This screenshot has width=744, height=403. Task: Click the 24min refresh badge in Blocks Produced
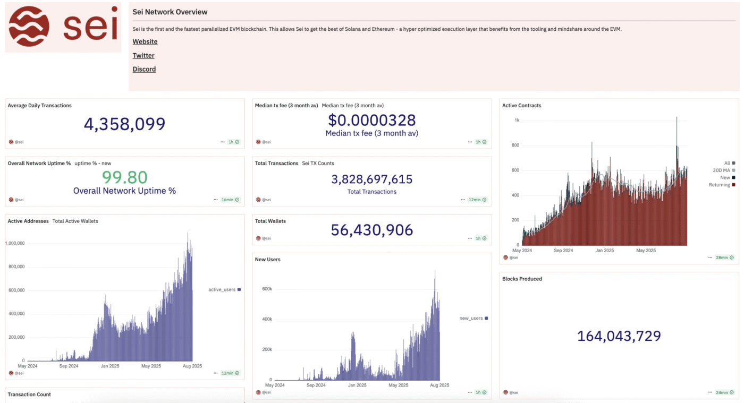(x=725, y=392)
